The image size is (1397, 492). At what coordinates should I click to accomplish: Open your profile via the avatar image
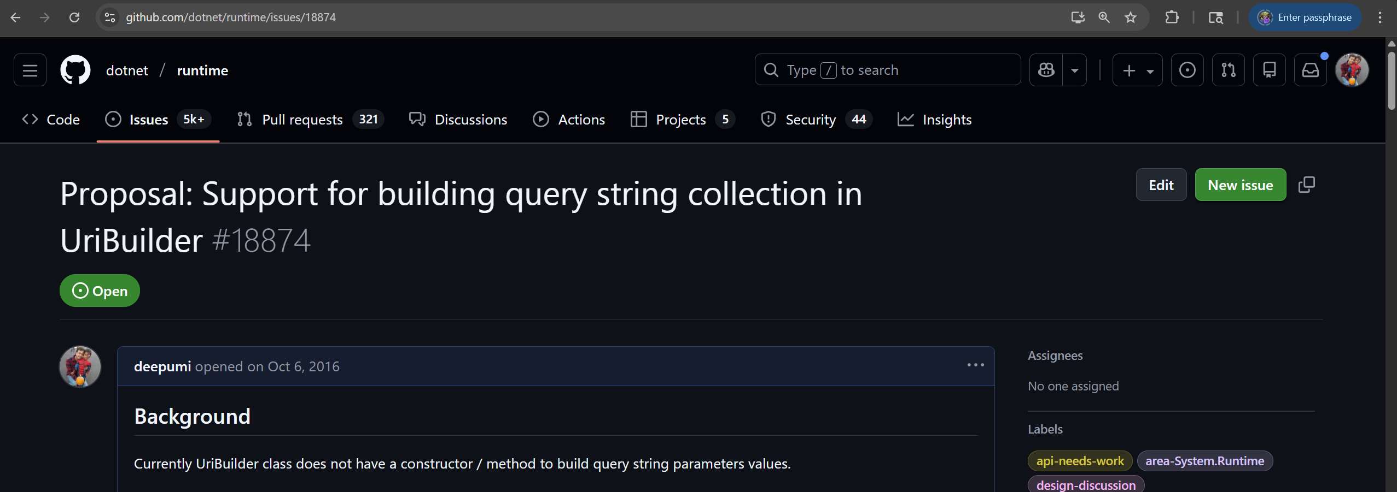coord(1352,69)
